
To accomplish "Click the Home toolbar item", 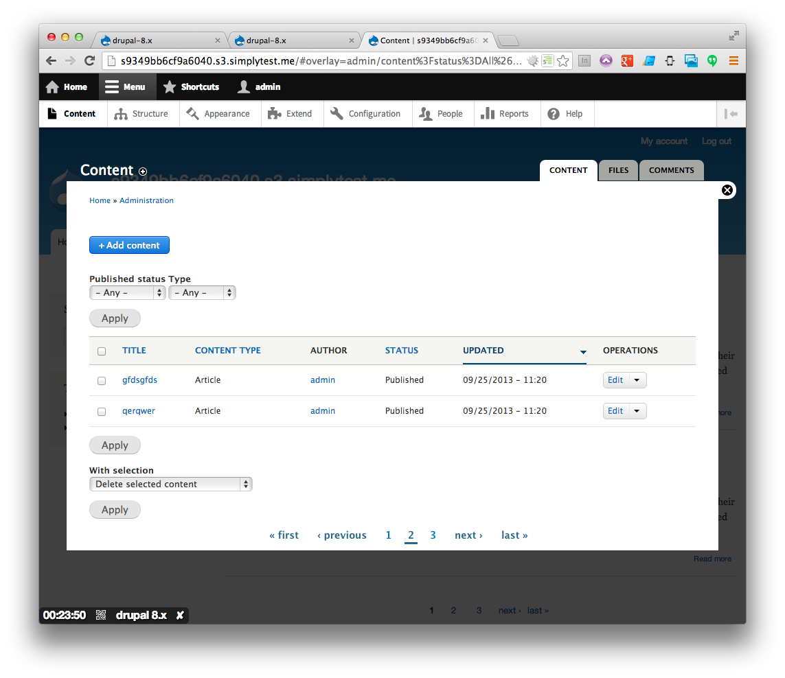I will 66,87.
